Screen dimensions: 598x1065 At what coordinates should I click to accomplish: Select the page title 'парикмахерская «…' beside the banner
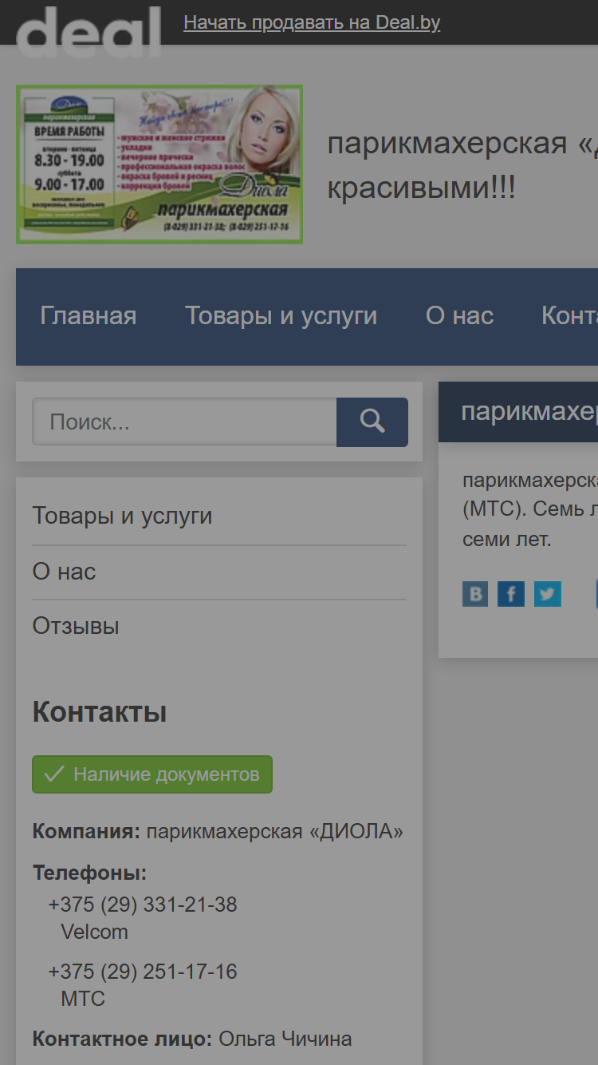[x=462, y=166]
